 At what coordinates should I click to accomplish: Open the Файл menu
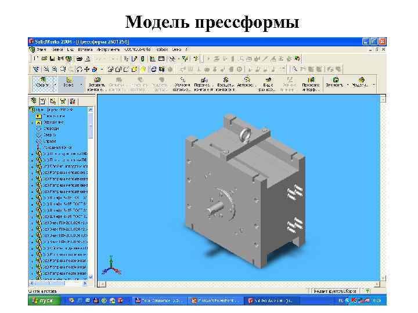click(42, 49)
